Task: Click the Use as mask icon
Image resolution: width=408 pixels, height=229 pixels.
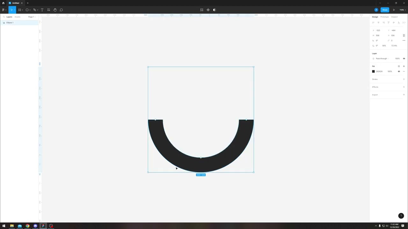Action: 214,10
